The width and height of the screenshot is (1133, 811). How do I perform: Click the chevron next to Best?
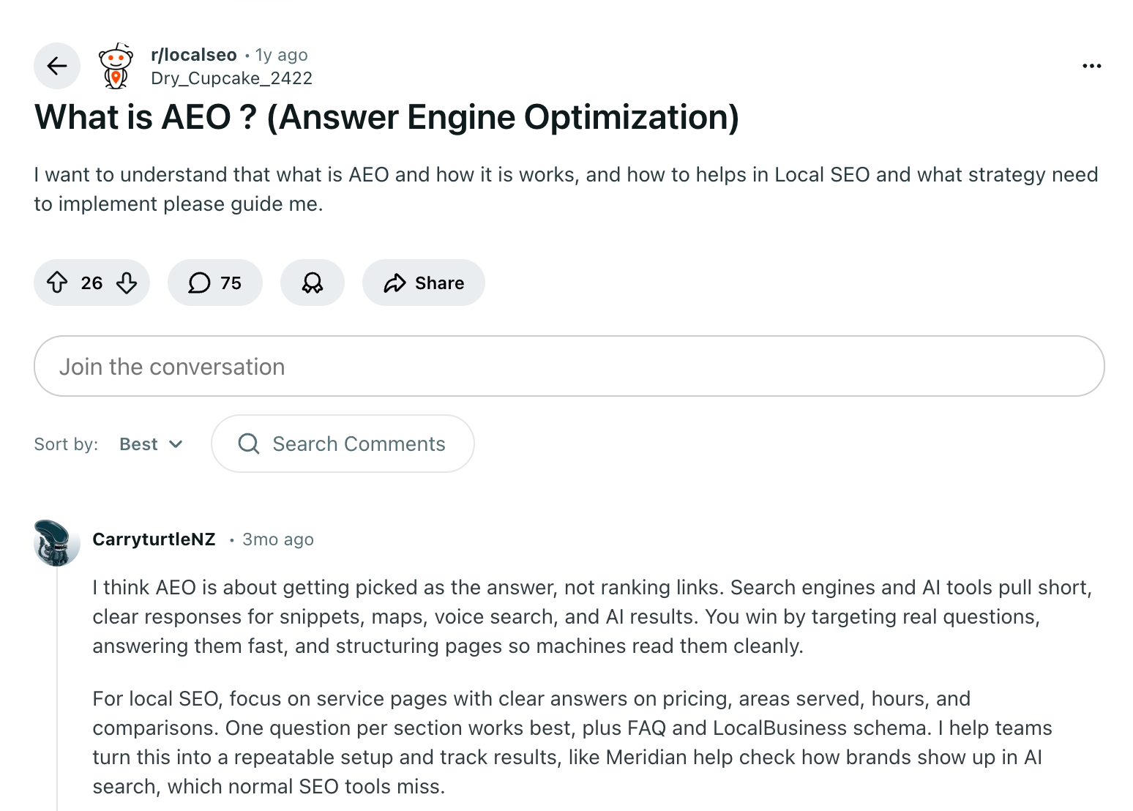[176, 444]
